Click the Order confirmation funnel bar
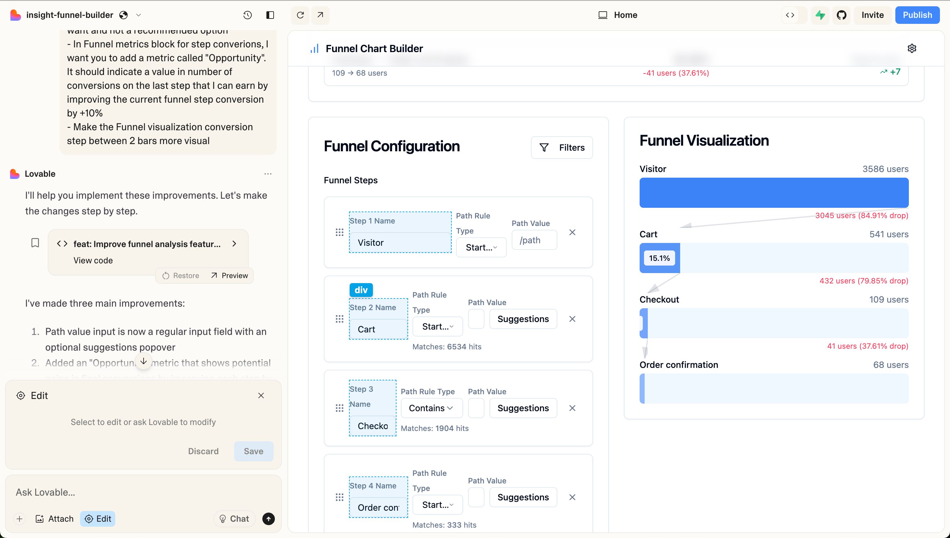Screen dimensions: 950x538 pos(774,389)
